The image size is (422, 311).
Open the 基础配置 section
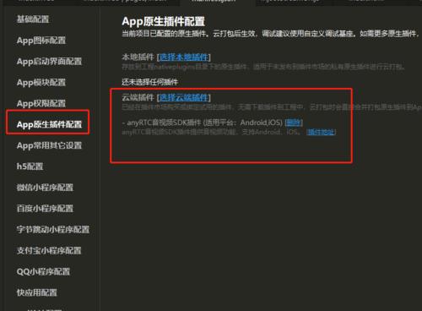click(x=33, y=19)
